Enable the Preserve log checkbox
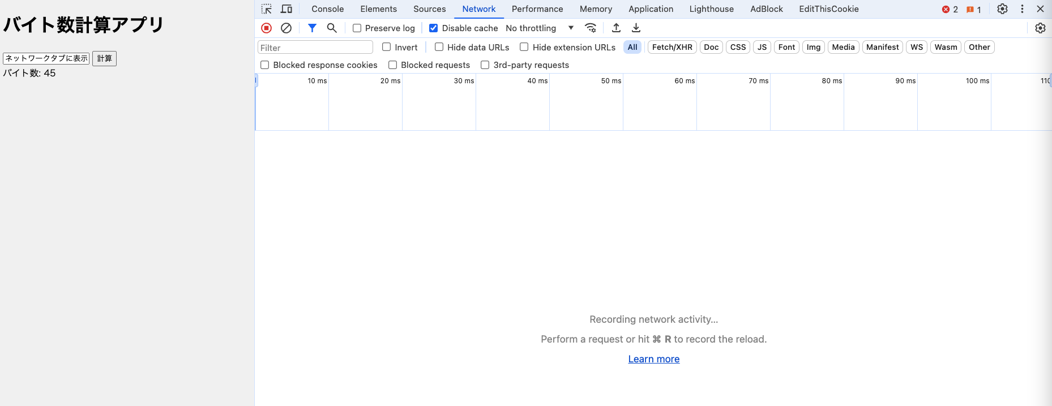This screenshot has width=1052, height=406. 357,28
